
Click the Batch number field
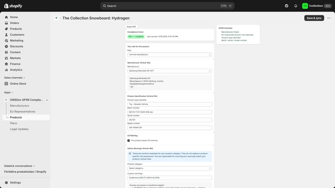click(x=170, y=112)
